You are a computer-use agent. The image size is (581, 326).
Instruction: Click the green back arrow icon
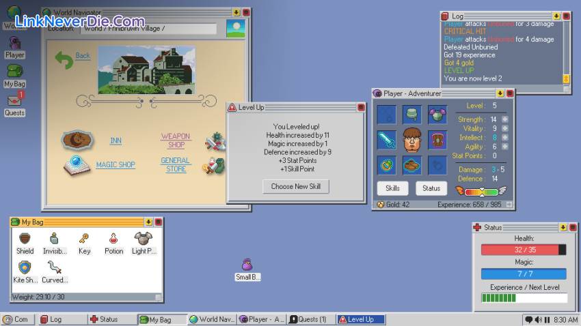coord(64,60)
